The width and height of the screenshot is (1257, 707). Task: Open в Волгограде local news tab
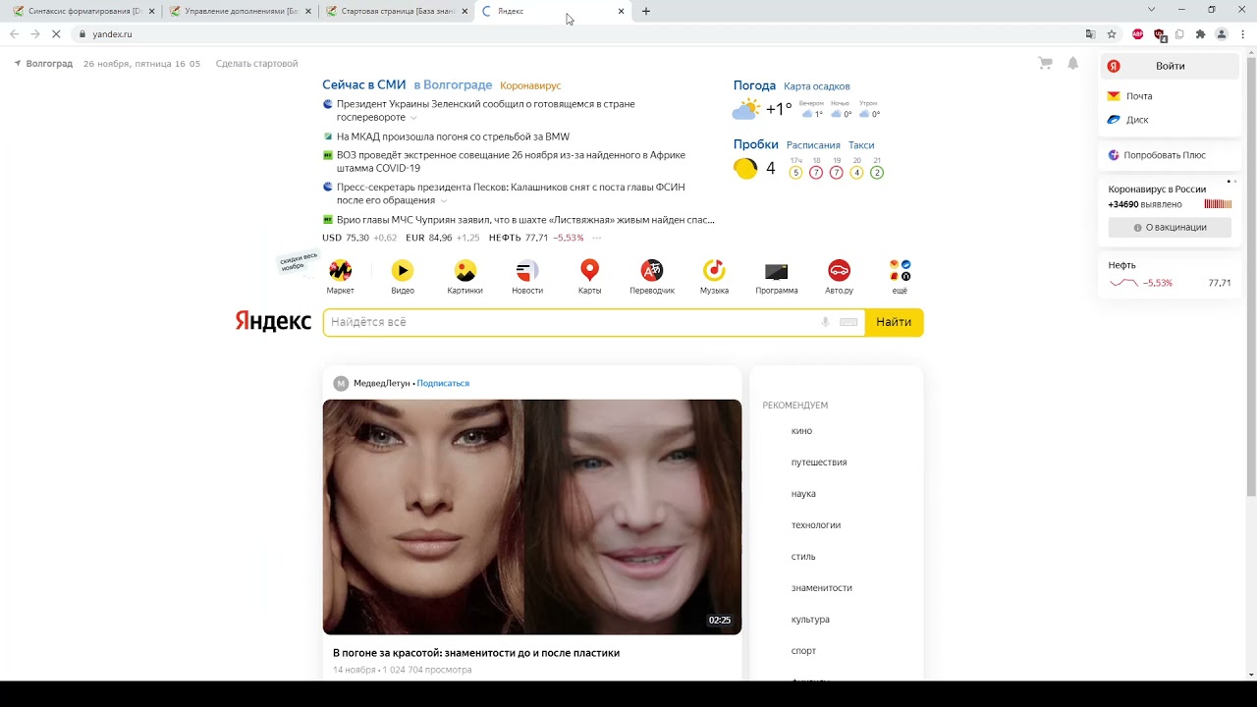coord(453,85)
